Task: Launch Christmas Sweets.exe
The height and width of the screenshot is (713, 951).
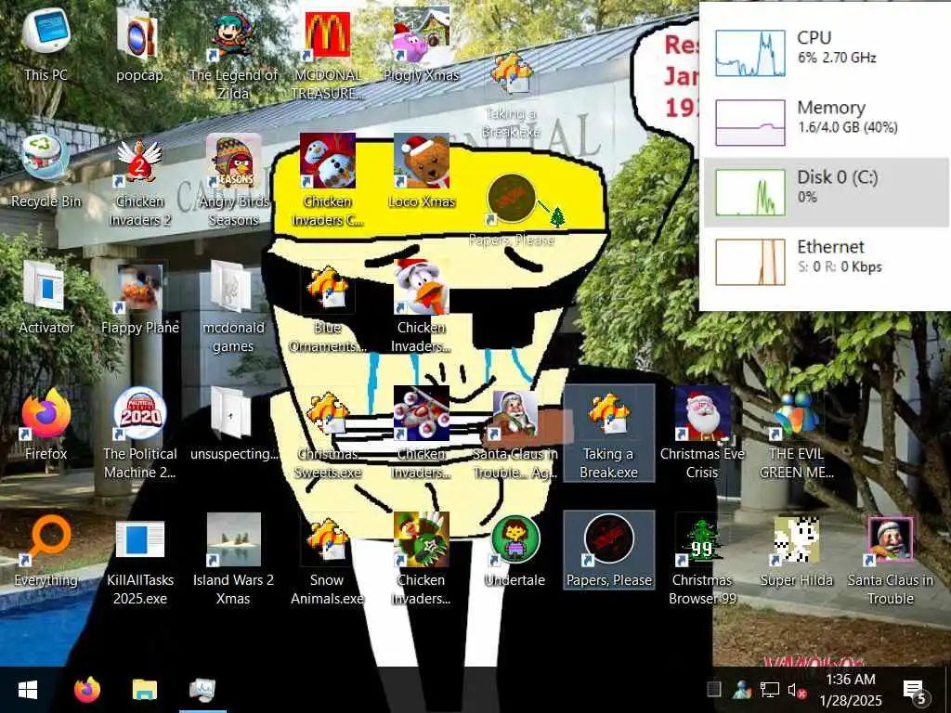Action: pyautogui.click(x=328, y=433)
